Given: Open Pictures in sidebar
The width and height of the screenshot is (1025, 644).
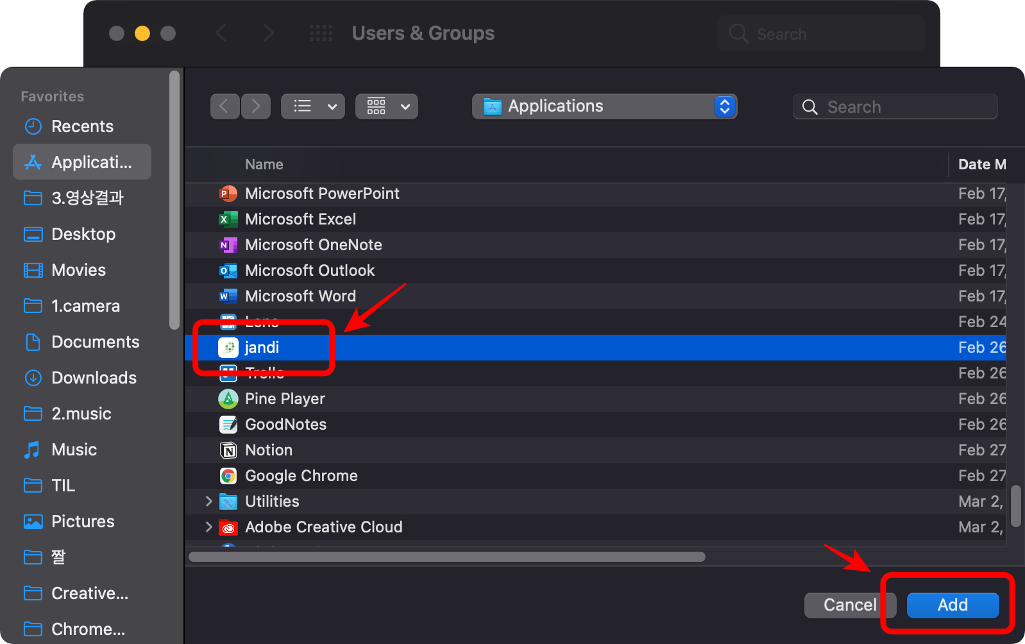Looking at the screenshot, I should pyautogui.click(x=82, y=521).
